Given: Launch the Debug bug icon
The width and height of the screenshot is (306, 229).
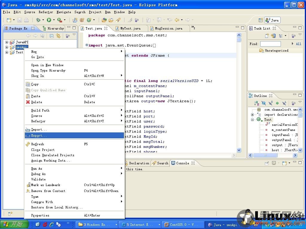Looking at the screenshot, I should click(x=38, y=20).
